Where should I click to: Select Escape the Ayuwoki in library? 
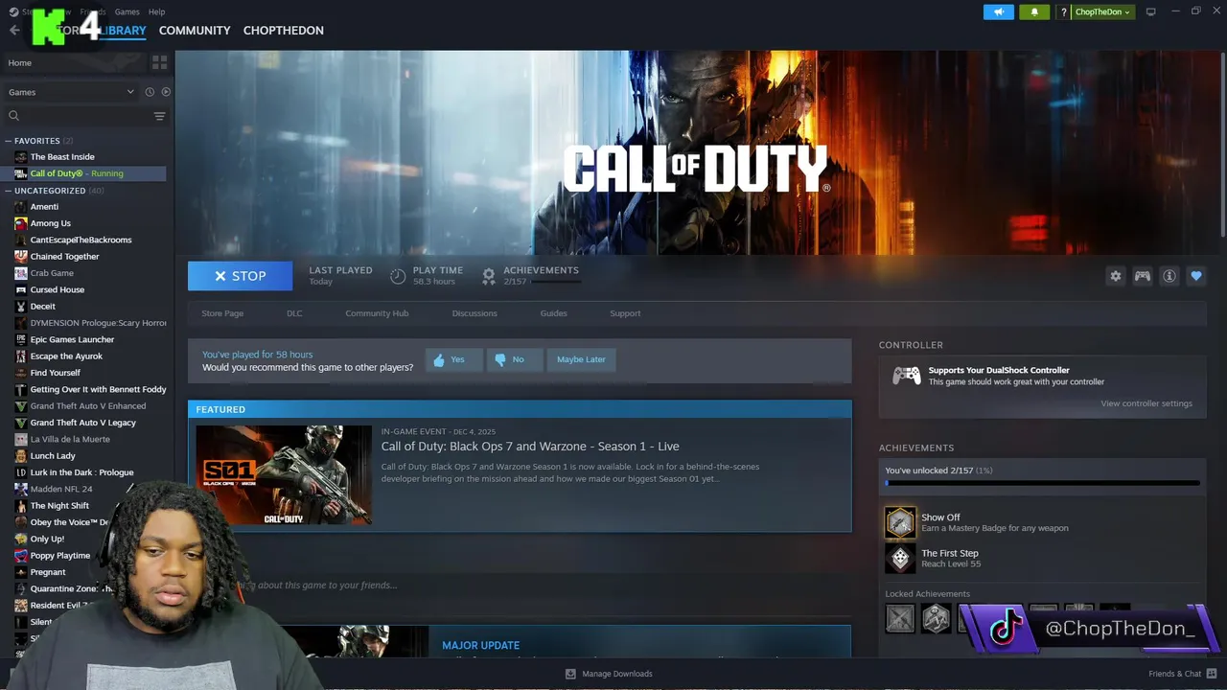(x=66, y=356)
